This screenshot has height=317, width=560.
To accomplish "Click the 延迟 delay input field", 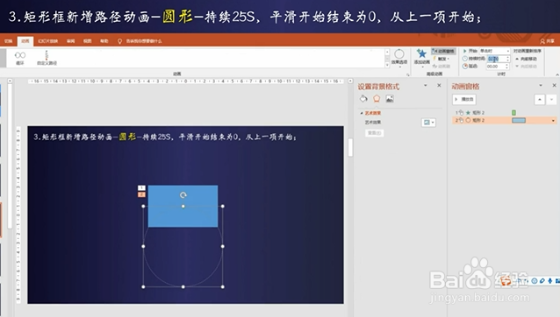I will tap(495, 67).
